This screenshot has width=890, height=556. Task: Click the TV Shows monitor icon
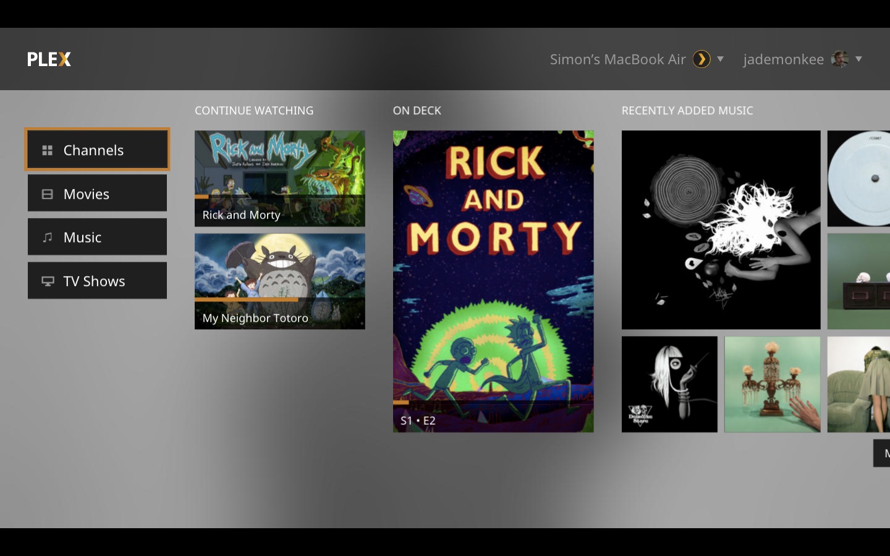click(48, 281)
